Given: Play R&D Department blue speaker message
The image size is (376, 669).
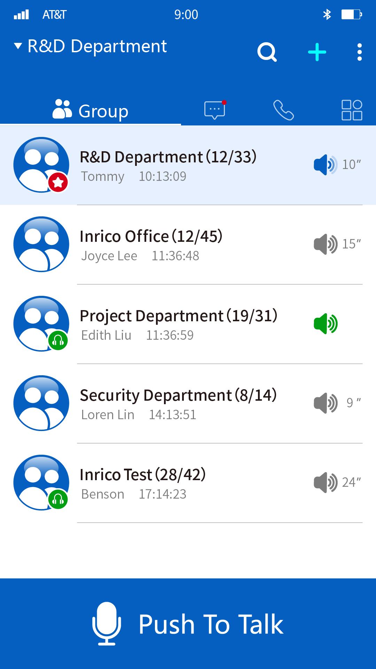Looking at the screenshot, I should 326,164.
